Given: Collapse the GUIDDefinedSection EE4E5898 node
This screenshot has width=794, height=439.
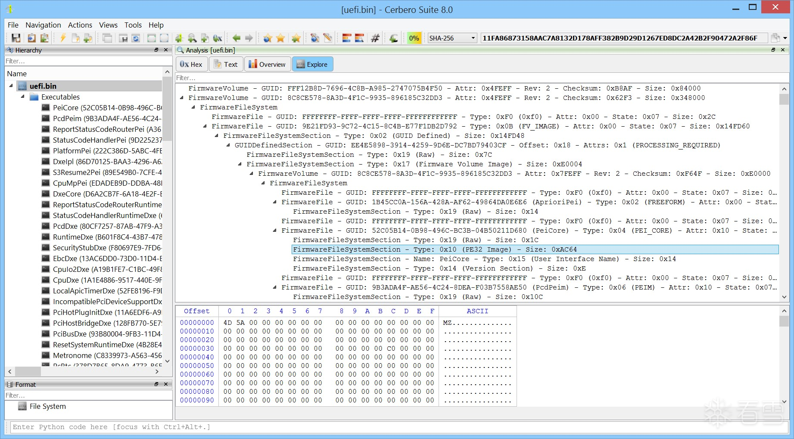Looking at the screenshot, I should [x=228, y=145].
